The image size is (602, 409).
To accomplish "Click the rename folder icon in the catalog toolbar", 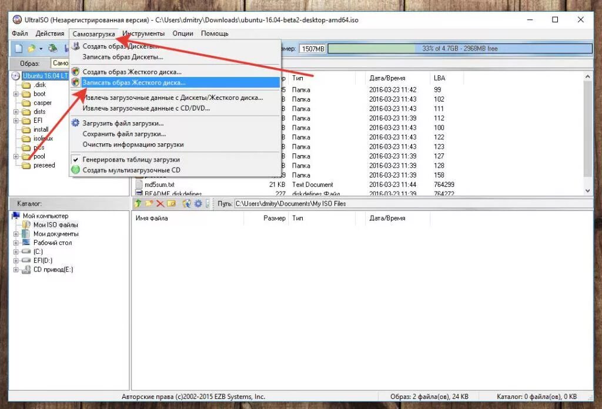I will [x=171, y=203].
